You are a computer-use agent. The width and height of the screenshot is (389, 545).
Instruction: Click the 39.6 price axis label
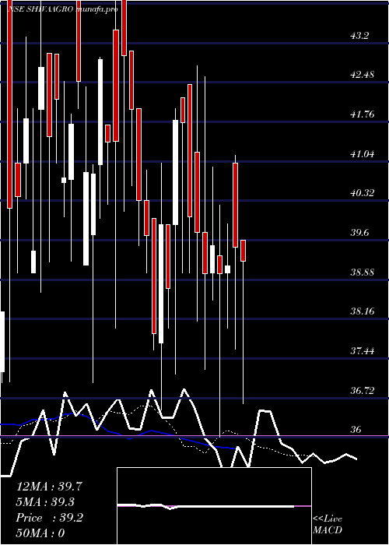[359, 232]
